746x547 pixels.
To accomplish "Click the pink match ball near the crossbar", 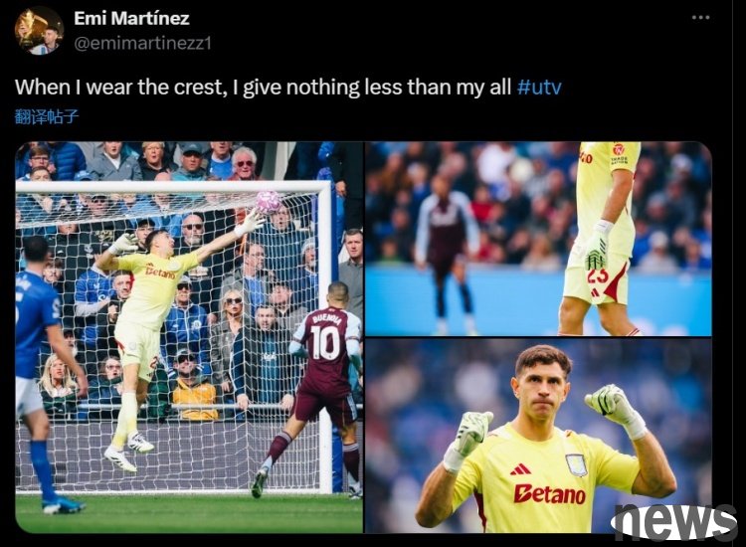I will point(269,201).
